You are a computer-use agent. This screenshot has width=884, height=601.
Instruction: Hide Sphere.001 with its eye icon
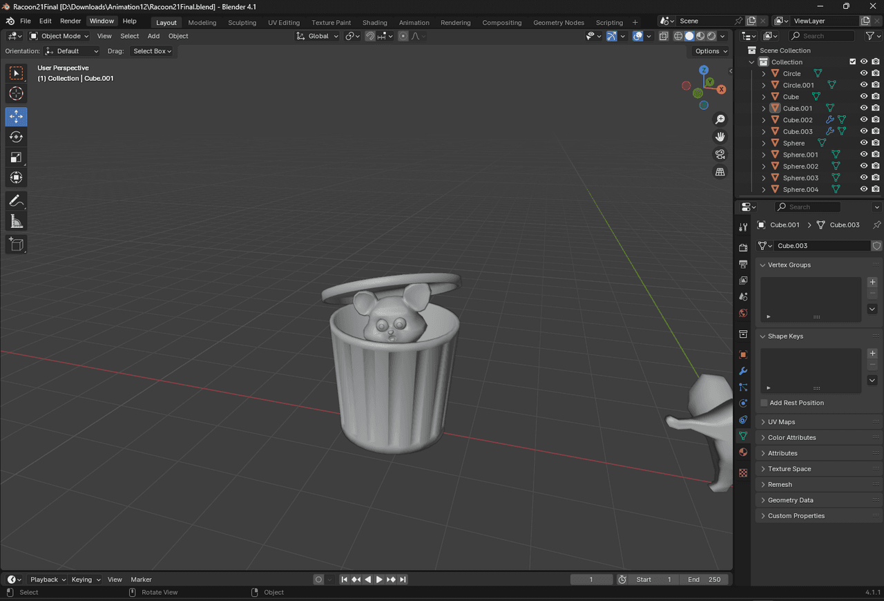(863, 155)
